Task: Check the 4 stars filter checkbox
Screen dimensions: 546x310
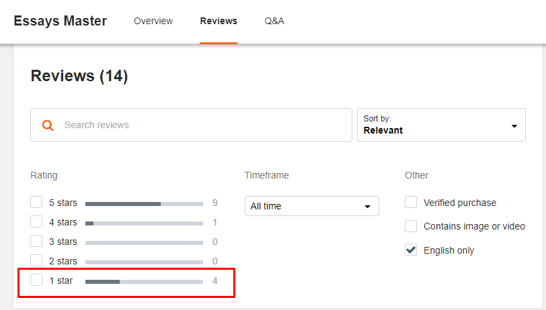Action: click(x=36, y=221)
